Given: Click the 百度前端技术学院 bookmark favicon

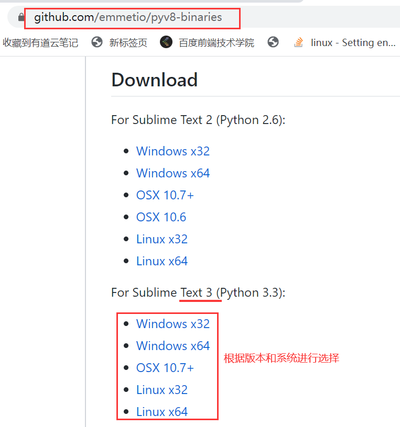Looking at the screenshot, I should click(x=166, y=42).
